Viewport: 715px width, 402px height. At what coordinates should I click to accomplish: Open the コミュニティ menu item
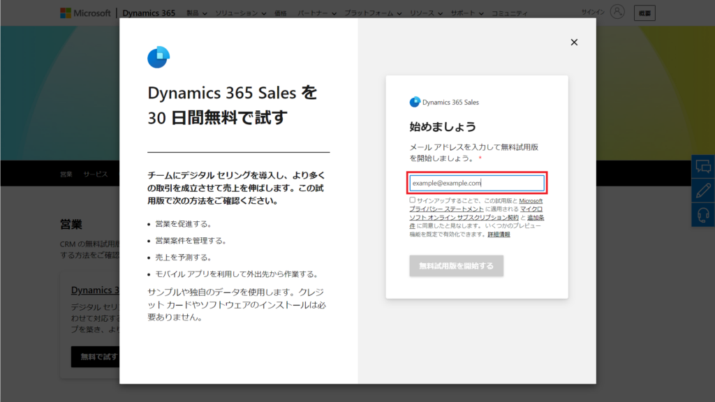point(509,13)
